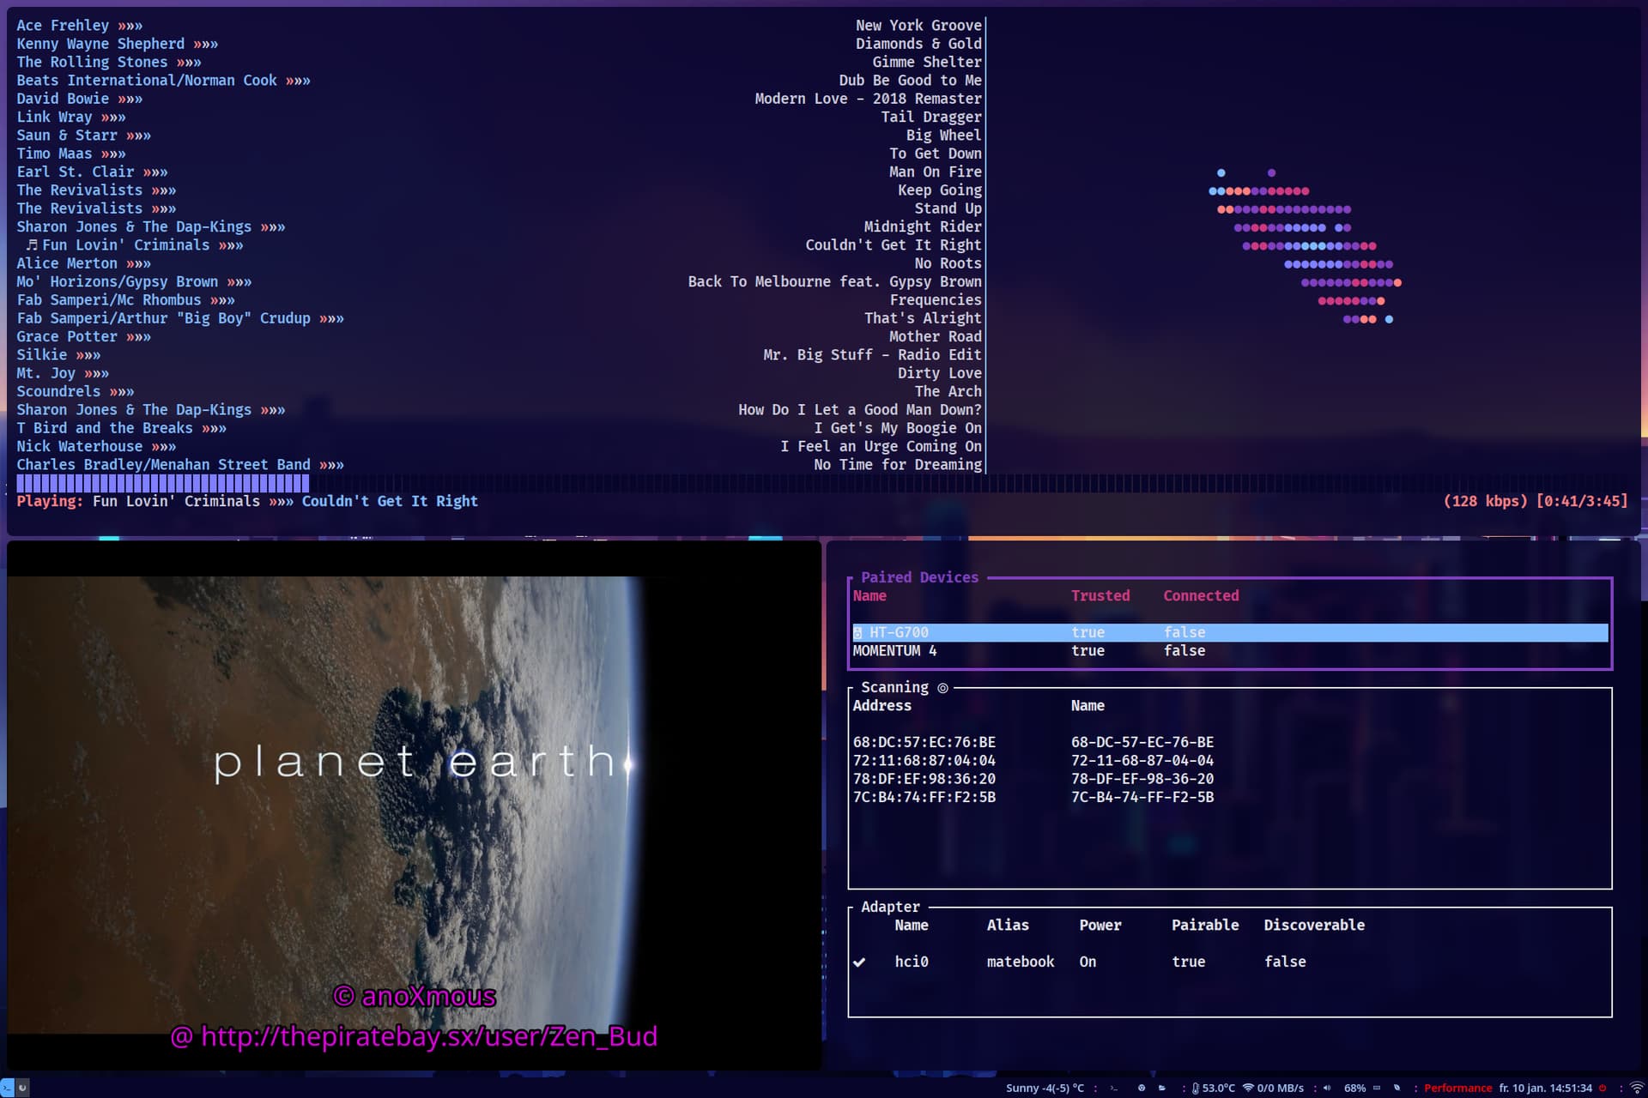Image resolution: width=1648 pixels, height=1098 pixels.
Task: Select The Rolling Stones playlist row
Action: [x=500, y=63]
